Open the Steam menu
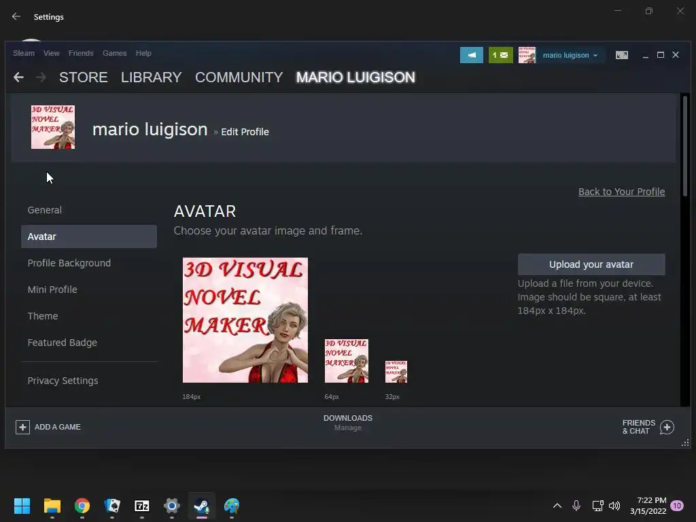This screenshot has height=522, width=696. (x=24, y=53)
